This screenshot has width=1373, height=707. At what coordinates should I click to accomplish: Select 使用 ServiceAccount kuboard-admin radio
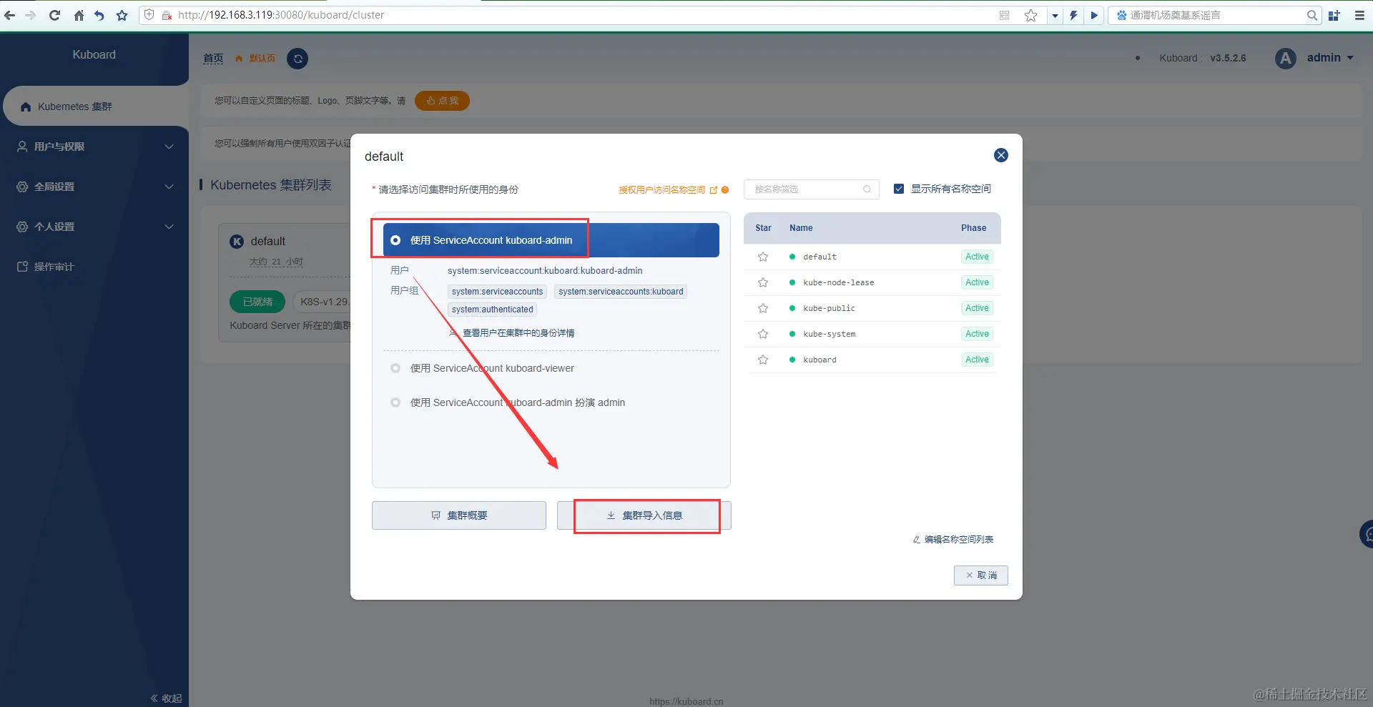coord(395,240)
